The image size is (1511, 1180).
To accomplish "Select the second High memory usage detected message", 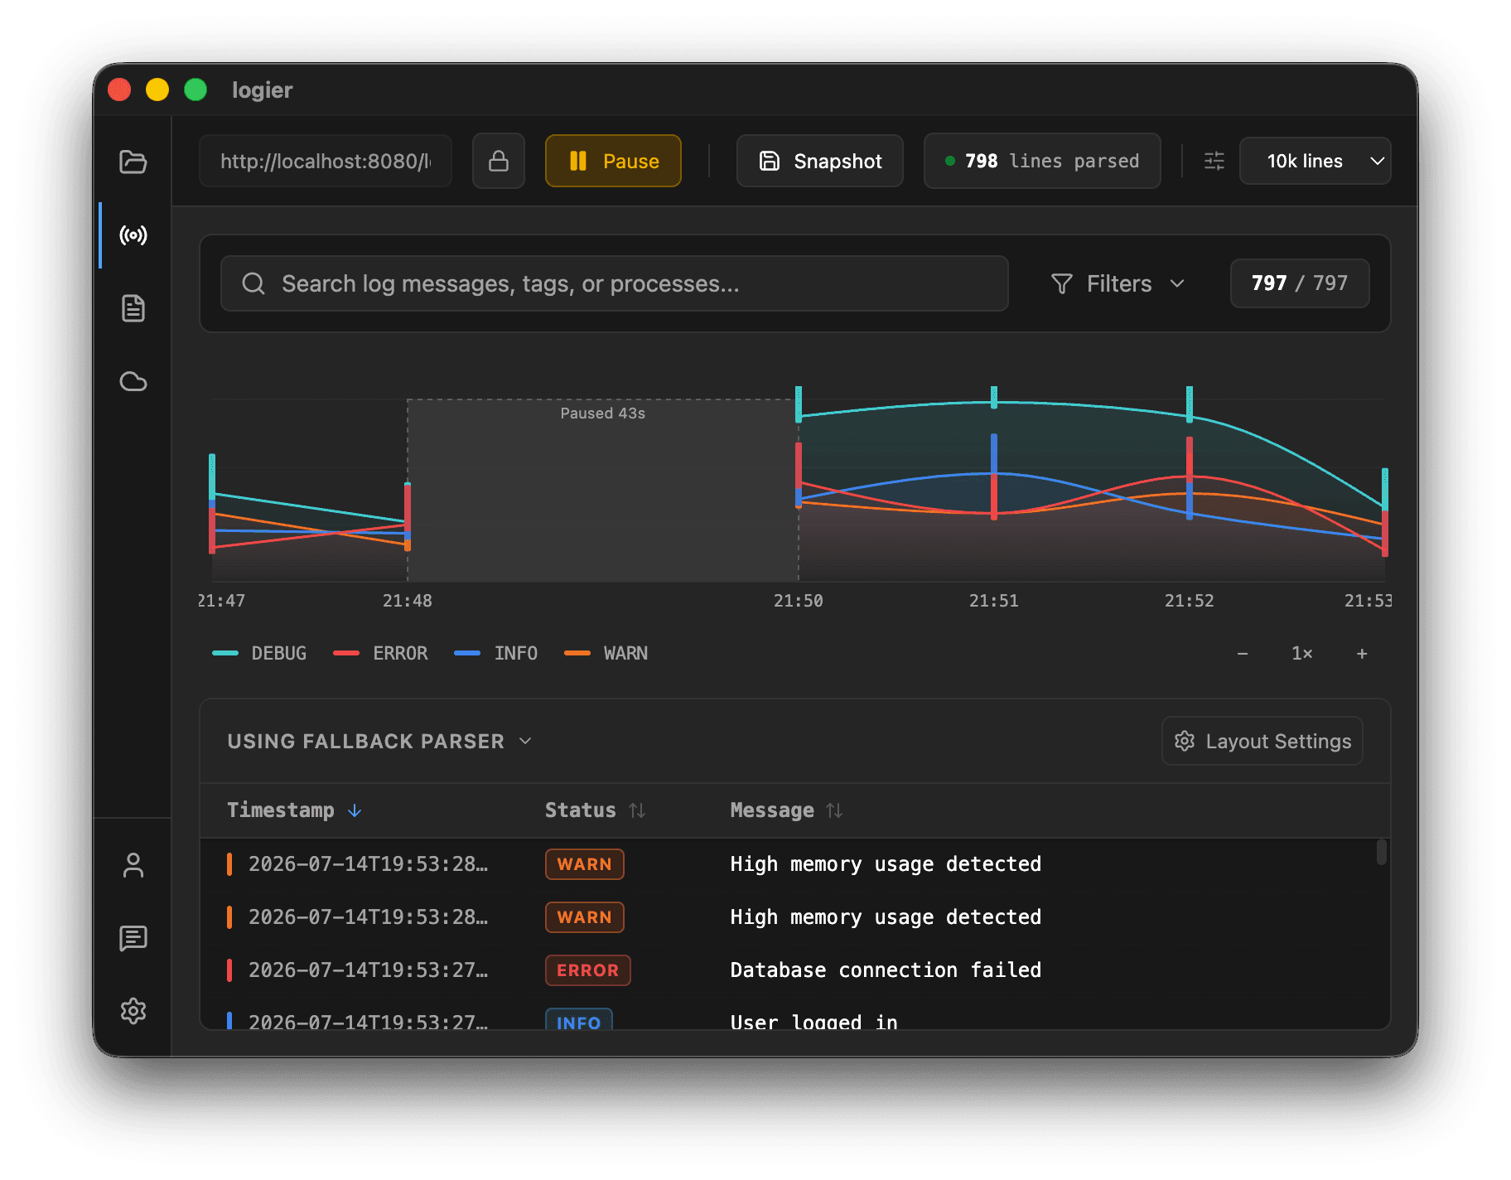I will [886, 917].
